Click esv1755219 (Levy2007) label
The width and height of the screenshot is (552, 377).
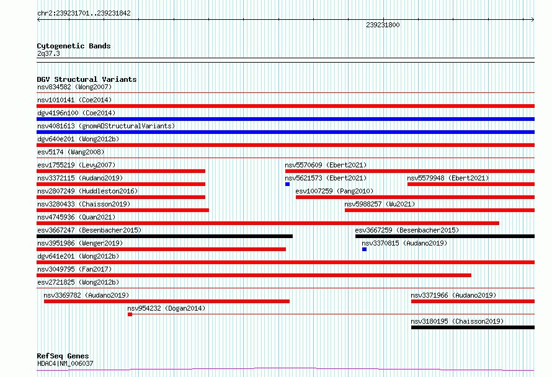[x=76, y=165]
